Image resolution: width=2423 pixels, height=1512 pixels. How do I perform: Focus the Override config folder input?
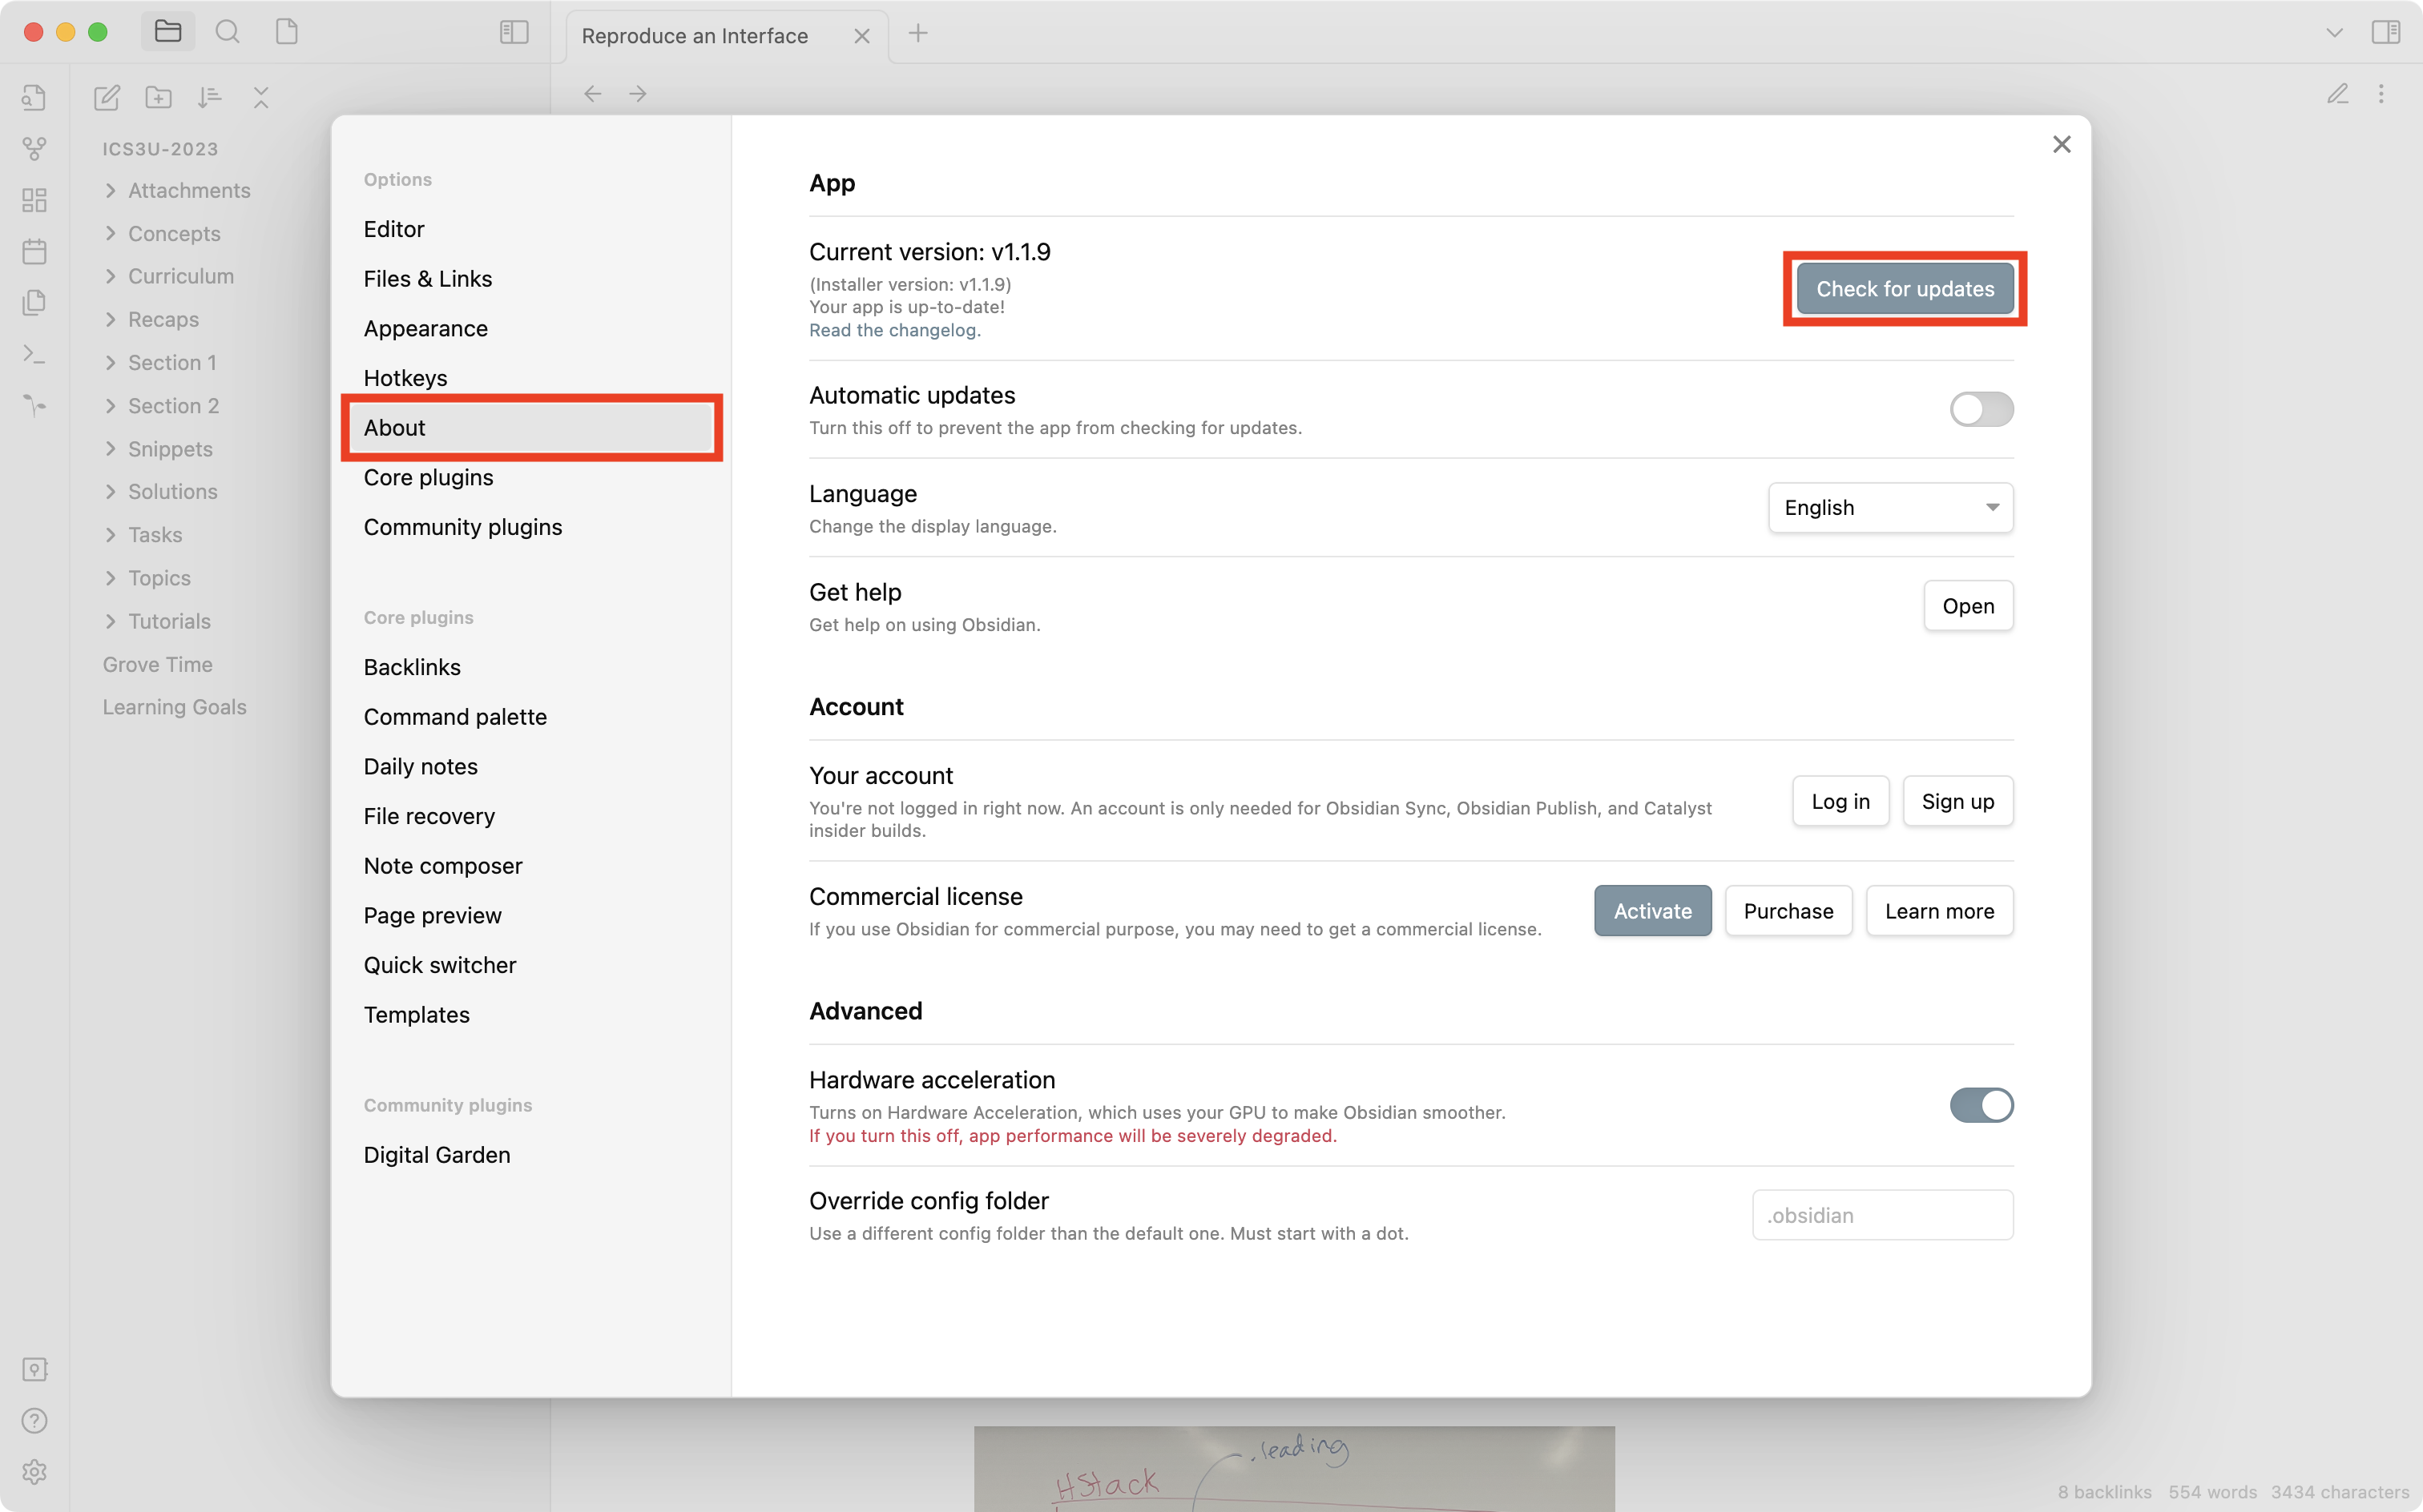(1882, 1215)
